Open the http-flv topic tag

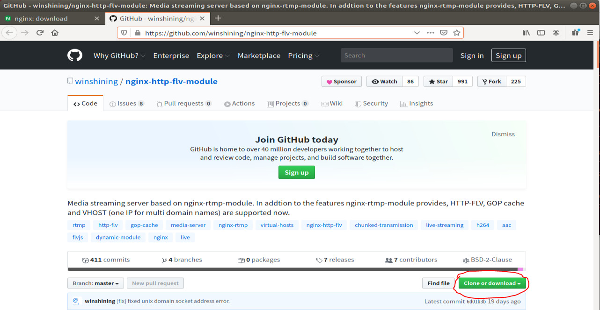click(108, 225)
